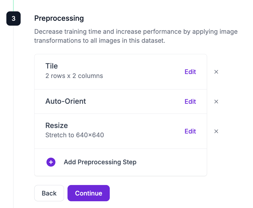
Task: Click the preprocessing description paragraph
Action: tap(136, 36)
